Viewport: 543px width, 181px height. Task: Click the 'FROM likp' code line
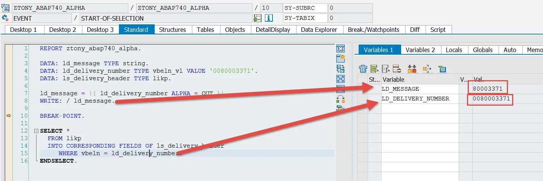(64, 138)
